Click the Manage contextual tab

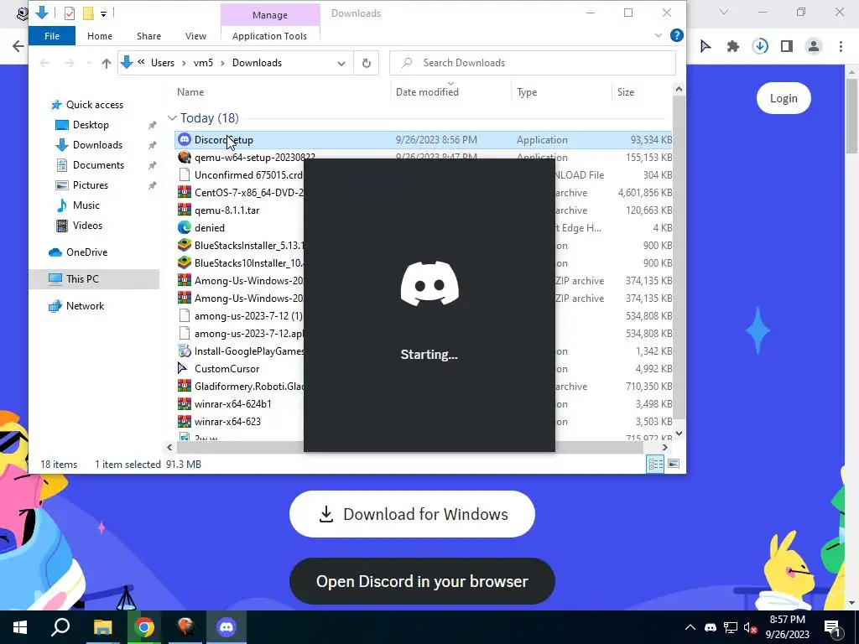(269, 15)
